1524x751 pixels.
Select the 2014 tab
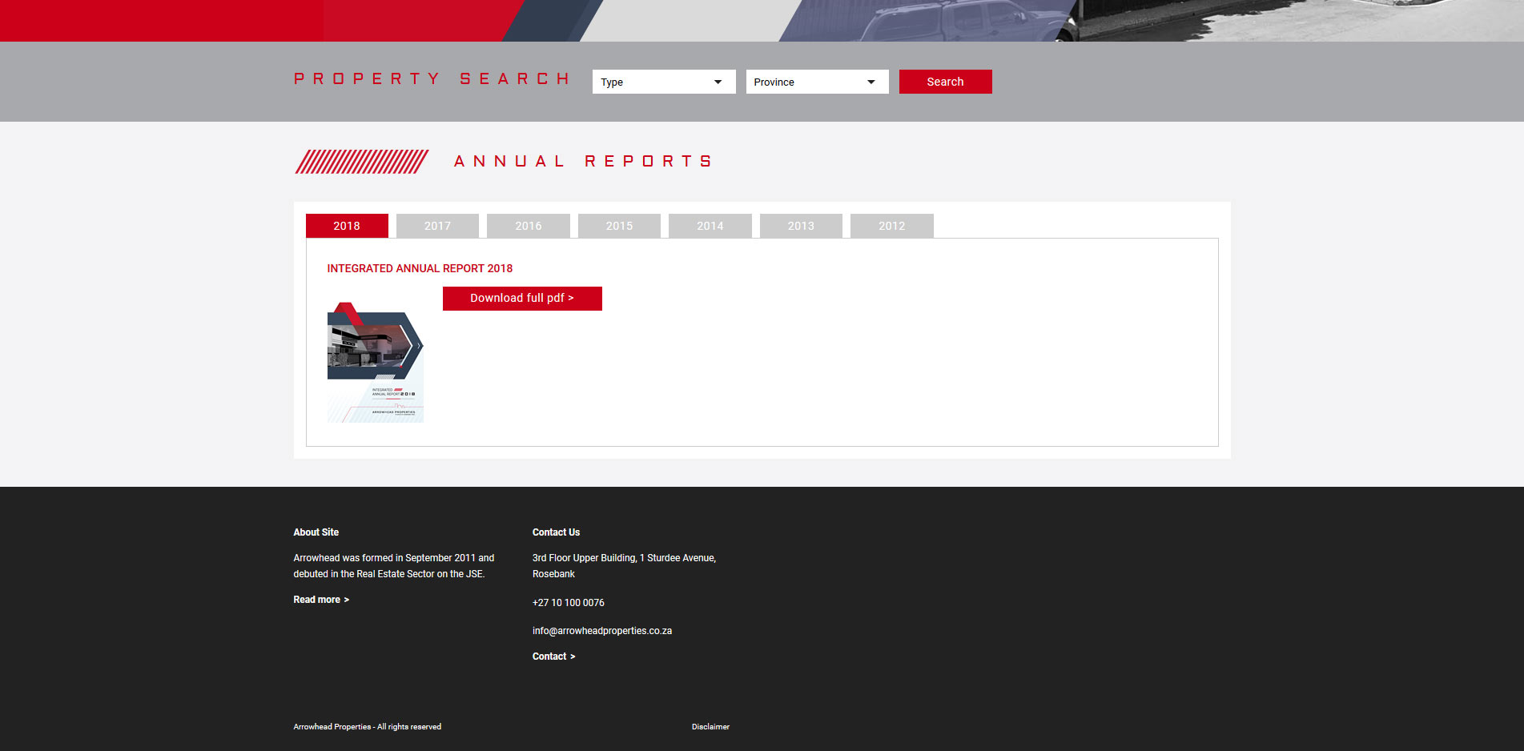(x=710, y=226)
